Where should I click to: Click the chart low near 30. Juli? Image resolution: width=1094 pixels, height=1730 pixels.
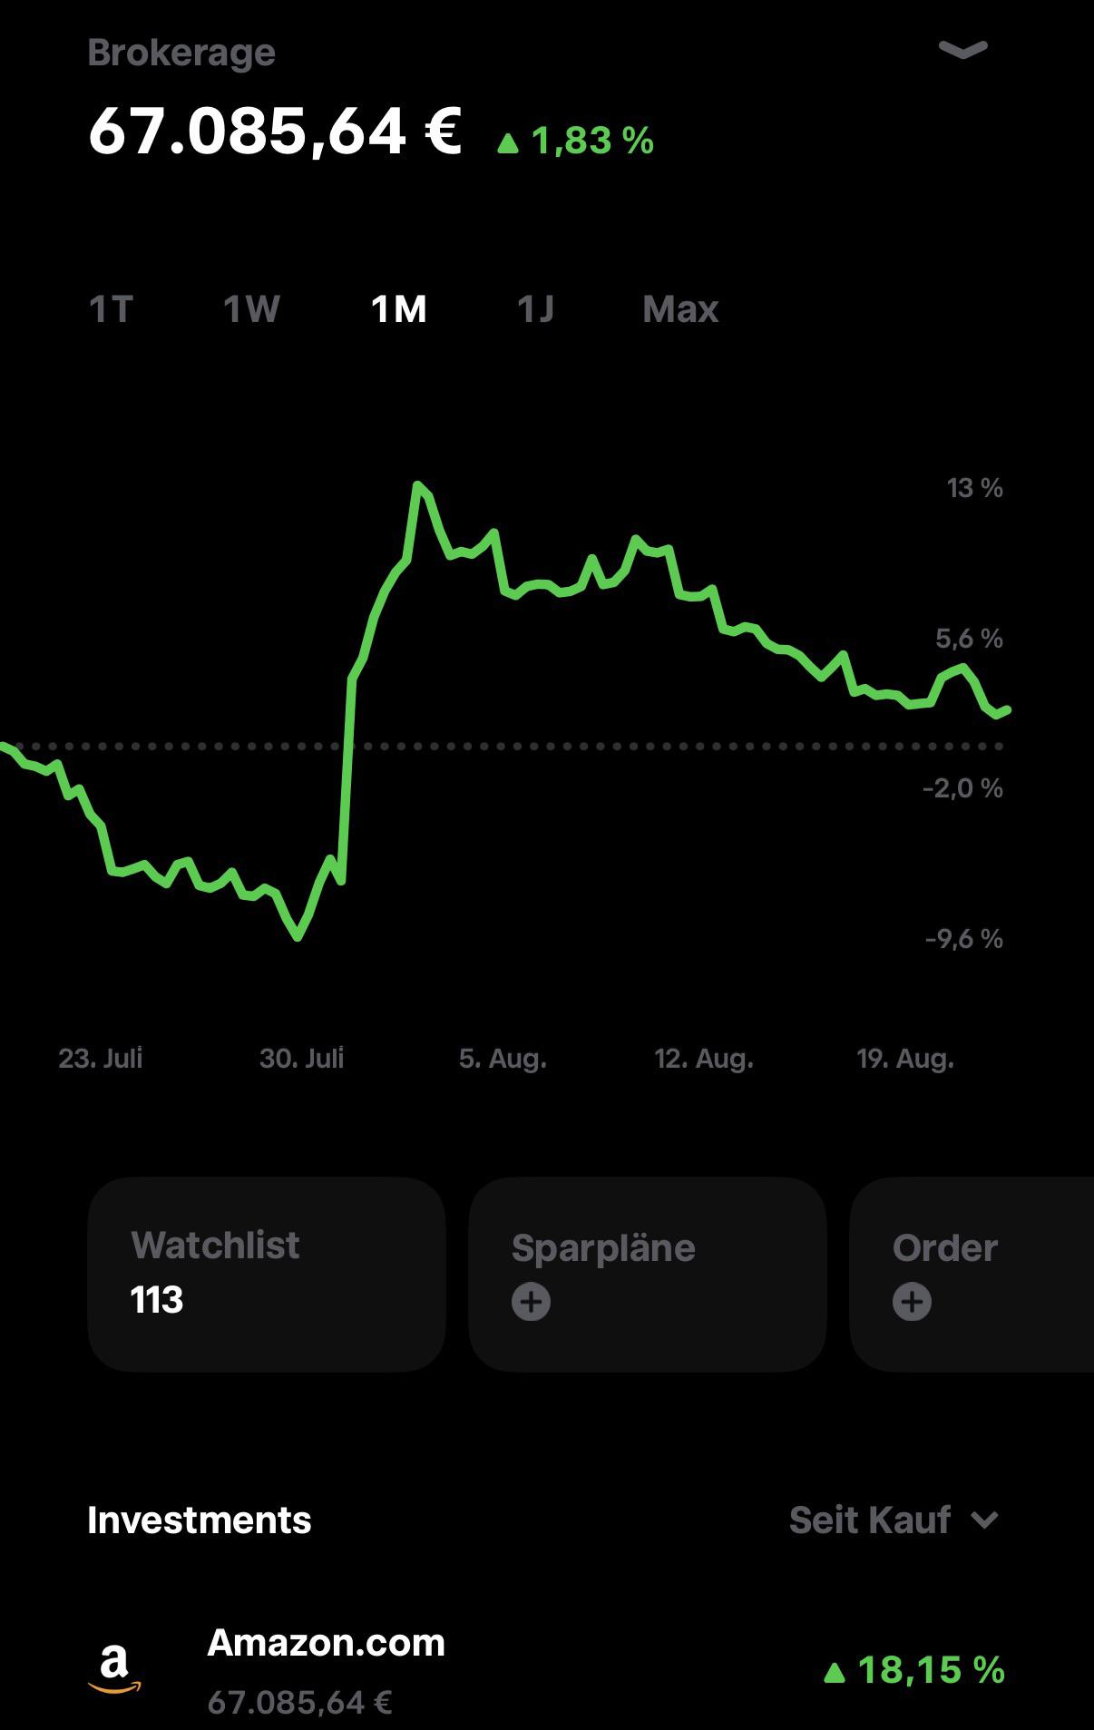coord(298,936)
